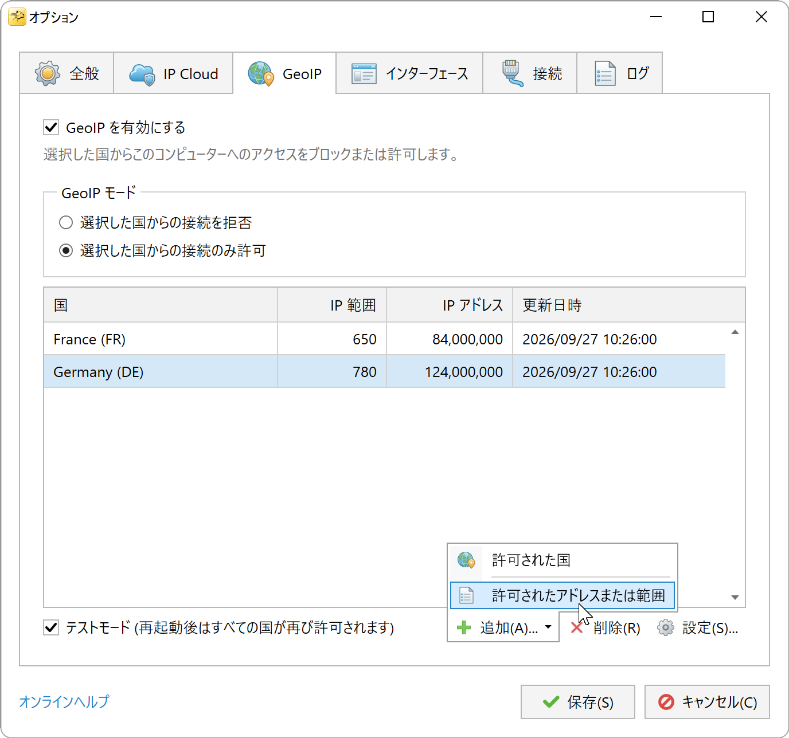Select 選択した国からの接続のみ許可 radio button
789x738 pixels.
tap(66, 250)
